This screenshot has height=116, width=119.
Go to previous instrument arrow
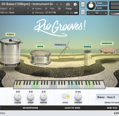(x=57, y=4)
